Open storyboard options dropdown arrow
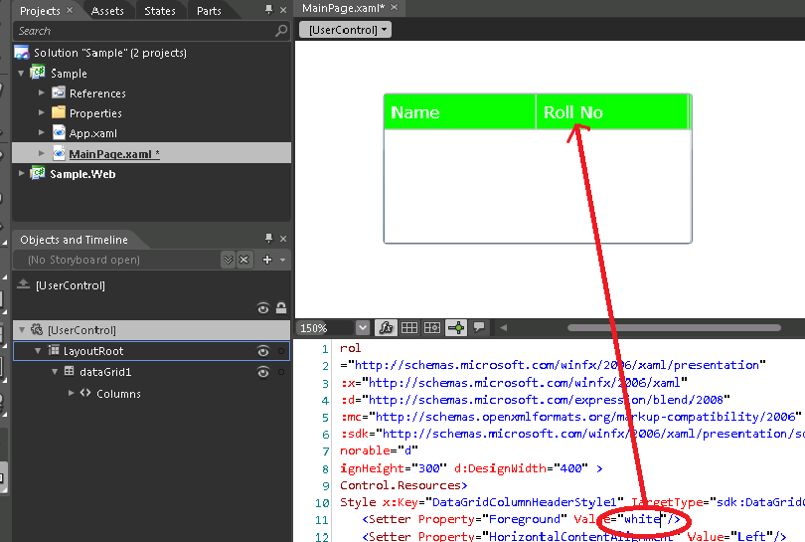The height and width of the screenshot is (542, 805). pyautogui.click(x=283, y=260)
